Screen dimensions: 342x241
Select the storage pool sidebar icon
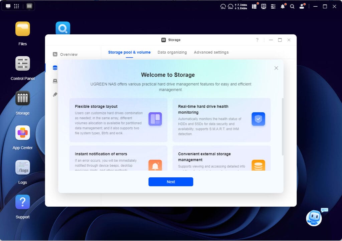pyautogui.click(x=55, y=68)
